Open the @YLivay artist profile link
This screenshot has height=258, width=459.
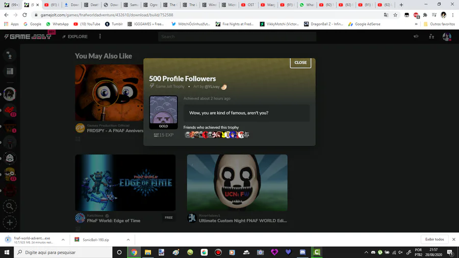pyautogui.click(x=212, y=87)
